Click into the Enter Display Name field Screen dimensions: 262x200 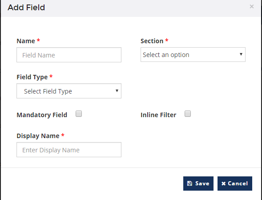point(69,150)
